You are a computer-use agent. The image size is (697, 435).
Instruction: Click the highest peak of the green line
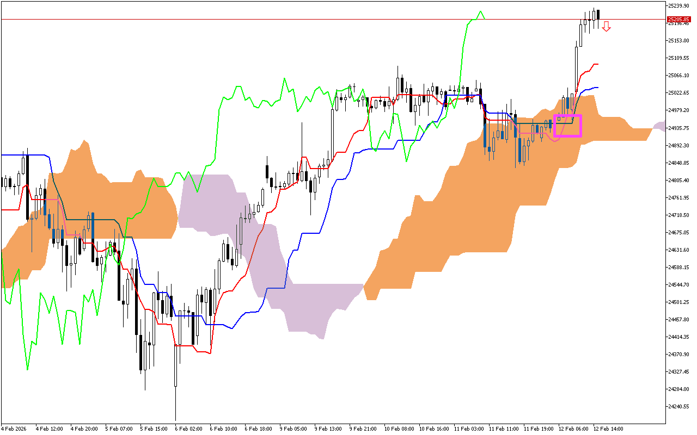coord(480,11)
